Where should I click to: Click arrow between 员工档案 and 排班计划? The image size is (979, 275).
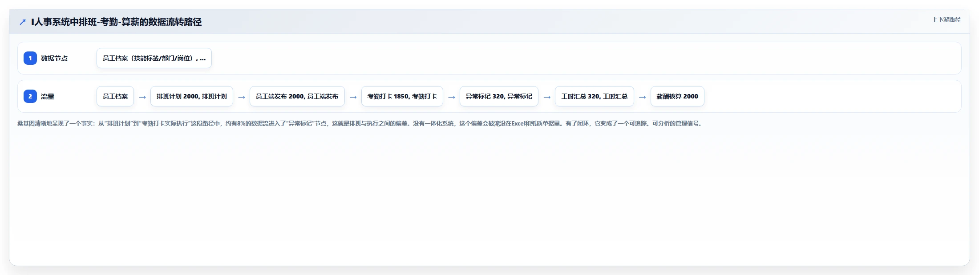click(x=142, y=97)
